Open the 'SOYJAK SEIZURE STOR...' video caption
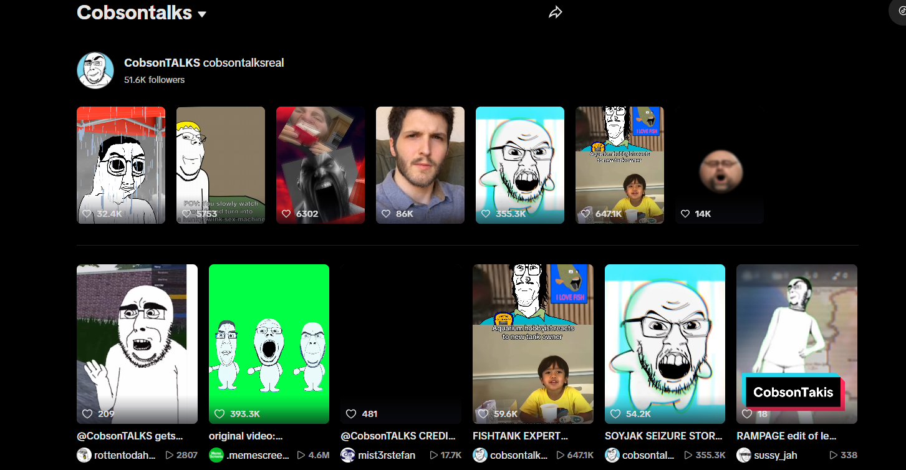Screen dimensions: 906x470 pos(663,436)
